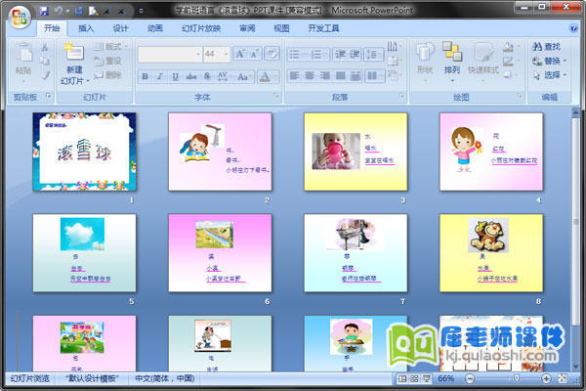Click the Save icon in the quick access toolbar
Screen dimensions: 586x391
[44, 10]
